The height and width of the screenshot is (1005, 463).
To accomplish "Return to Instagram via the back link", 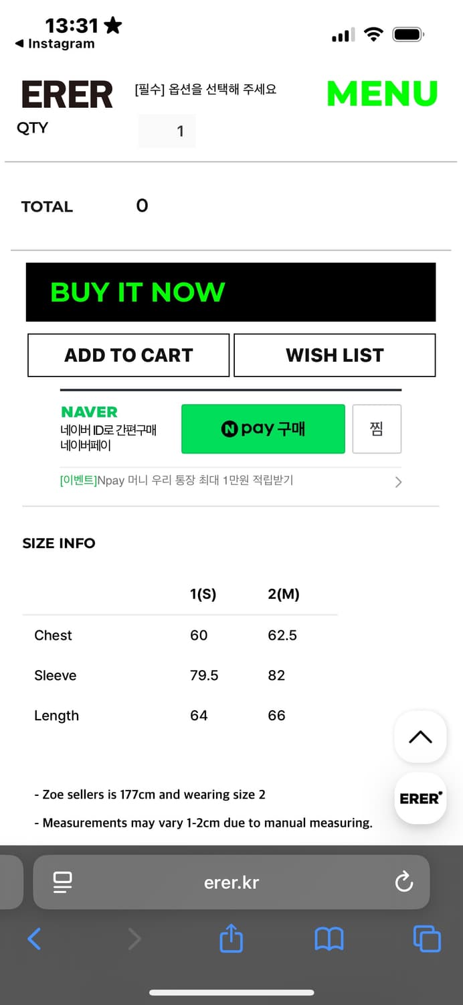I will 56,44.
